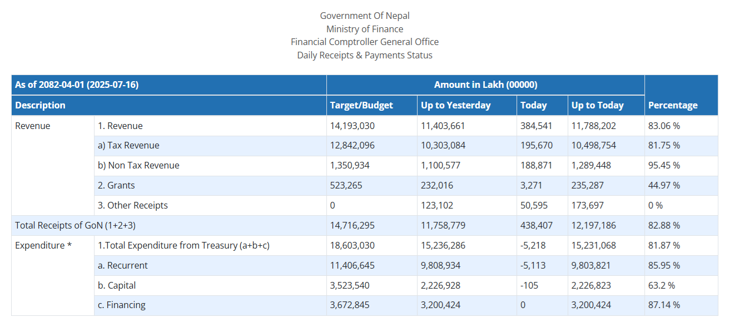Click the Revenue percentage 83.06 %

(x=664, y=126)
